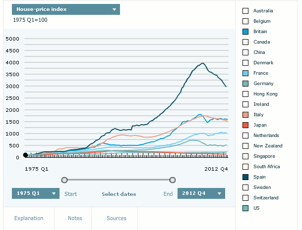Toggle the Spain checkbox off
The height and width of the screenshot is (230, 302).
(x=245, y=177)
